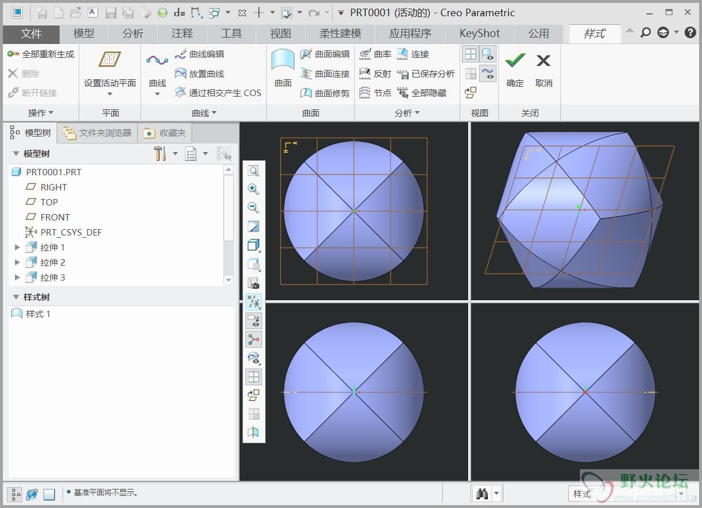Click active plane orientation in 视图 group
The image size is (702, 508).
[471, 93]
